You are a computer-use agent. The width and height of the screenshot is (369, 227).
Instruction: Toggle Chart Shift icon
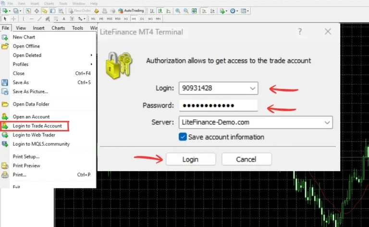pos(212,11)
